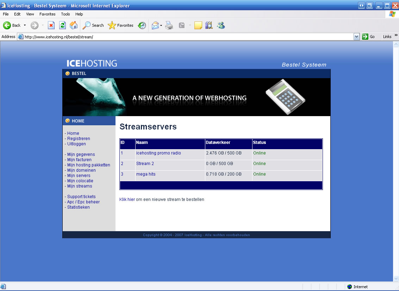Open the Messenger toolbar icon
This screenshot has height=291, width=399.
pos(221,25)
